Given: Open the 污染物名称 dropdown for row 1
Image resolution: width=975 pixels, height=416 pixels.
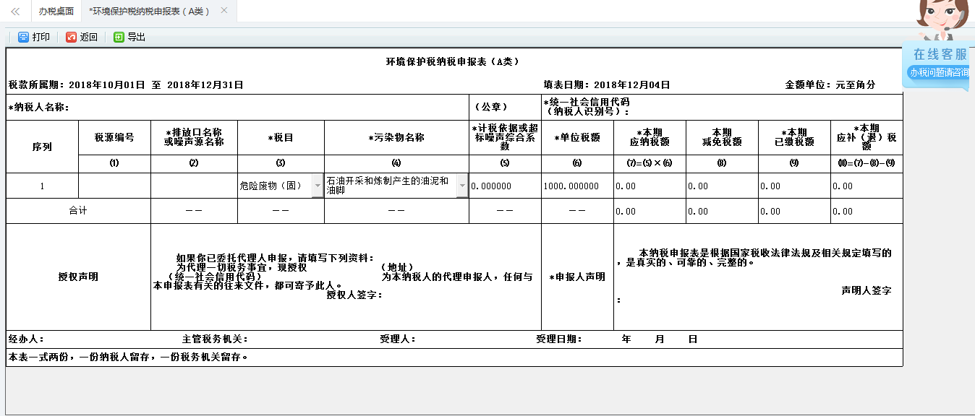Looking at the screenshot, I should click(x=394, y=185).
